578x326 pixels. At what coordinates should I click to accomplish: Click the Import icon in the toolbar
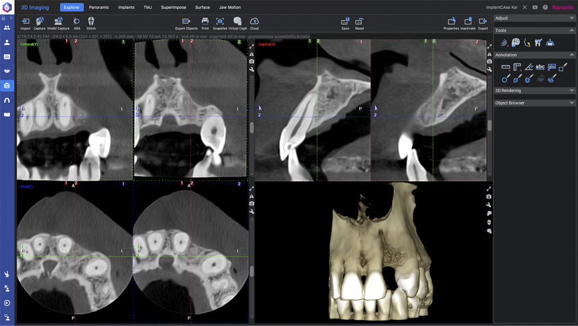pyautogui.click(x=25, y=21)
